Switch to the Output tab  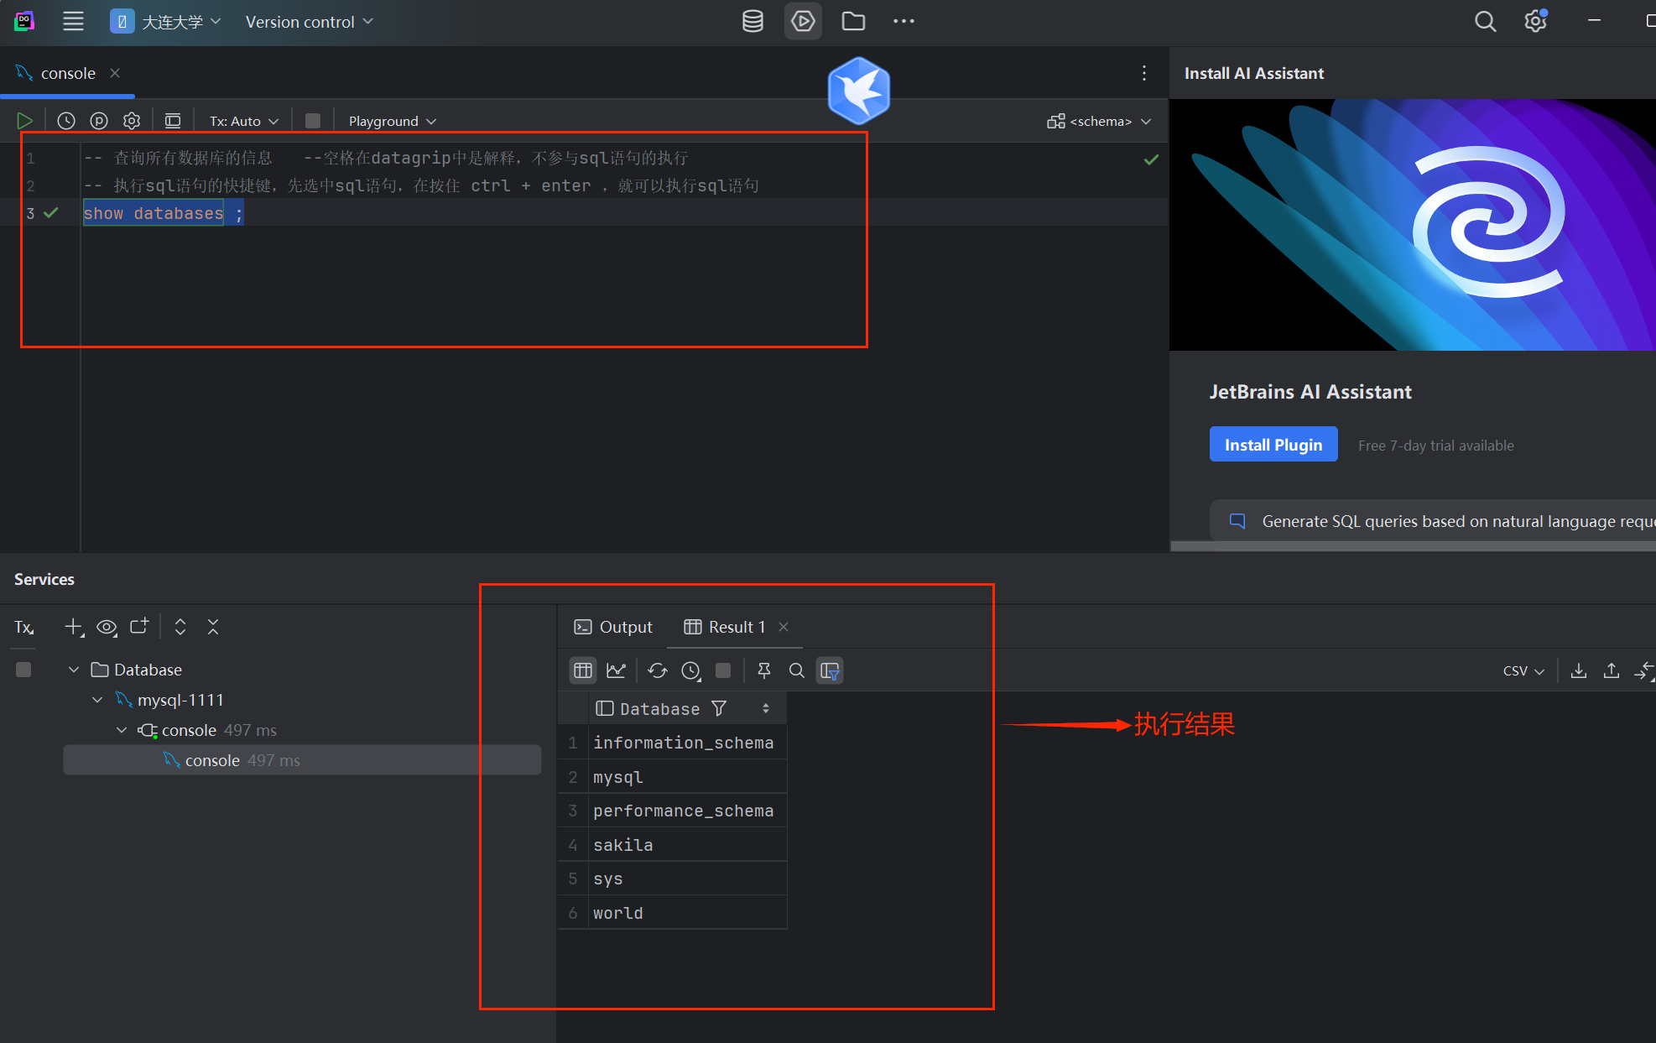tap(613, 627)
